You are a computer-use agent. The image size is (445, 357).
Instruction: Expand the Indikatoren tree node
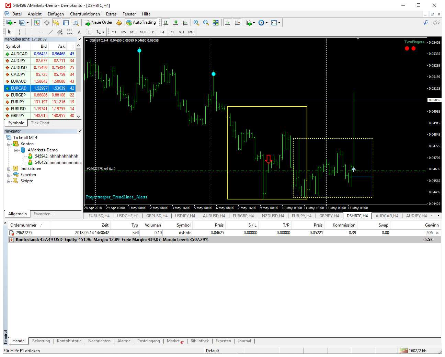tap(9, 169)
